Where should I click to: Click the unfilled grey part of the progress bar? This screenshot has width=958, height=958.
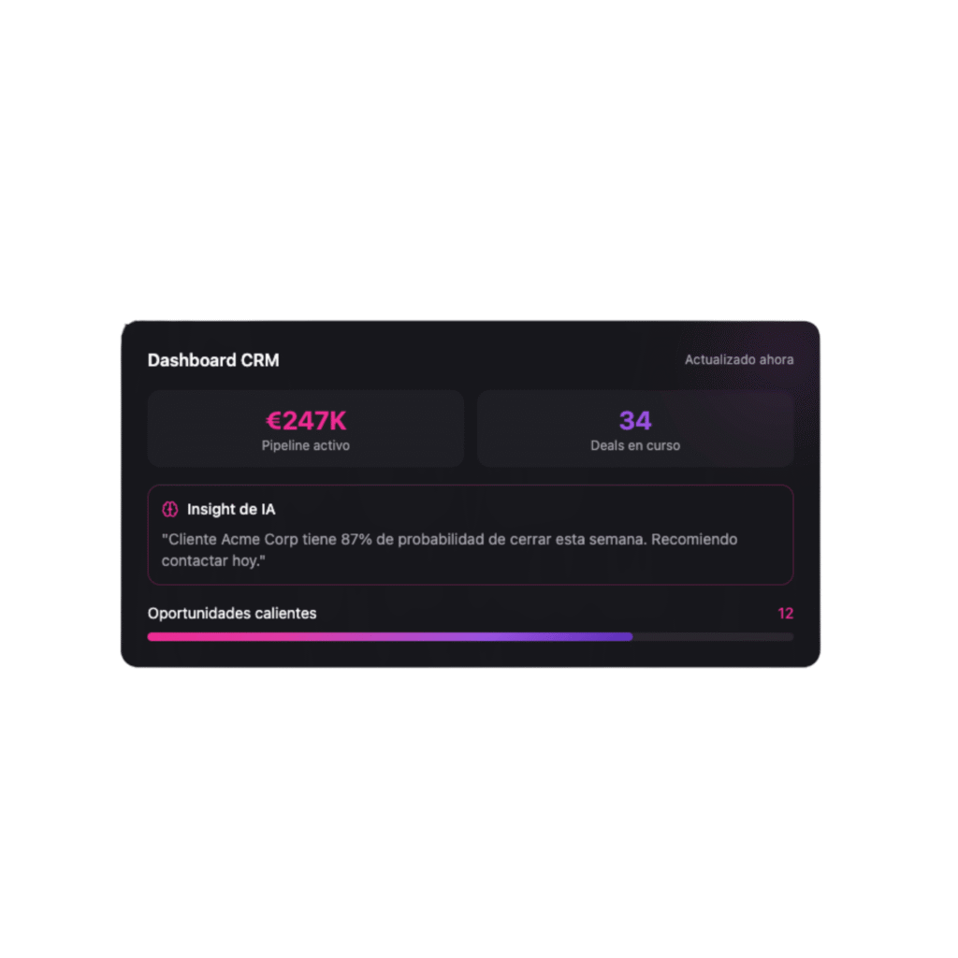(x=713, y=637)
